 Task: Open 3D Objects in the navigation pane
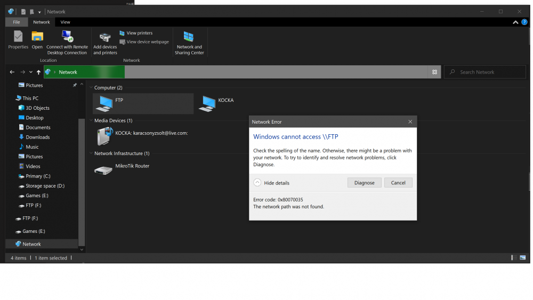37,108
